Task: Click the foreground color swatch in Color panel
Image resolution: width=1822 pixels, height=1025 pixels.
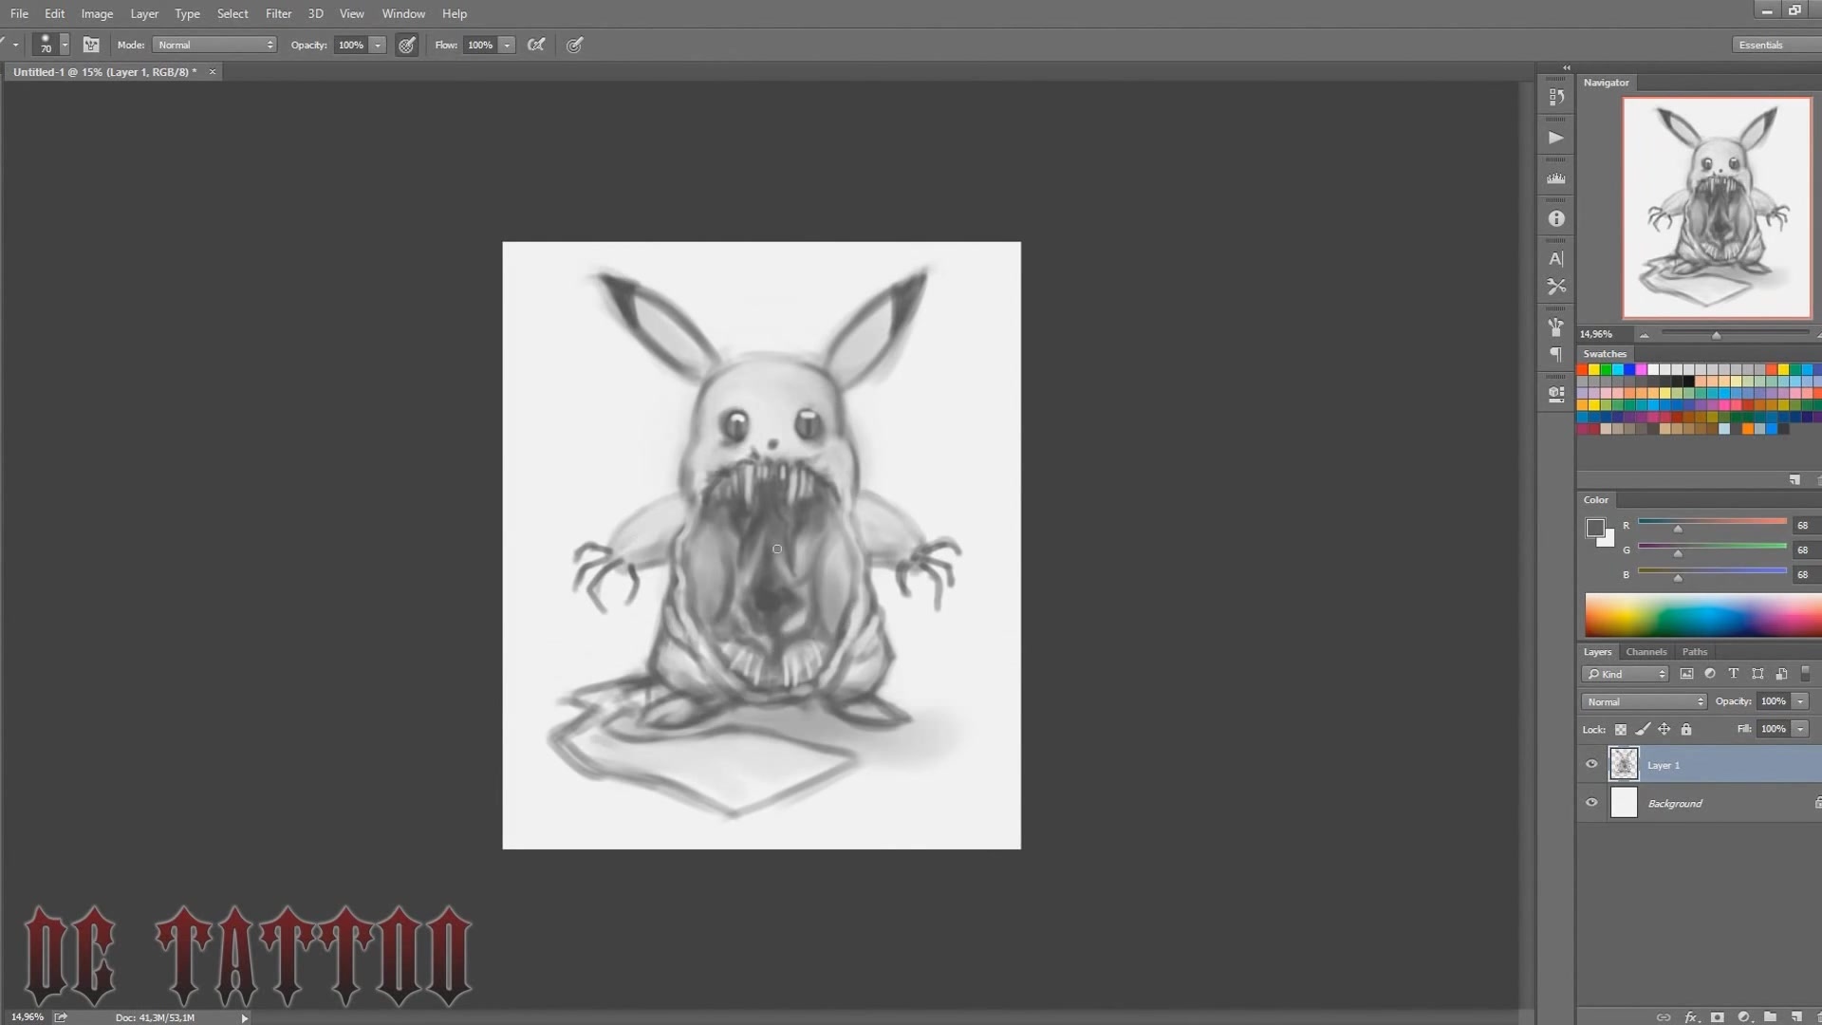Action: click(1594, 528)
